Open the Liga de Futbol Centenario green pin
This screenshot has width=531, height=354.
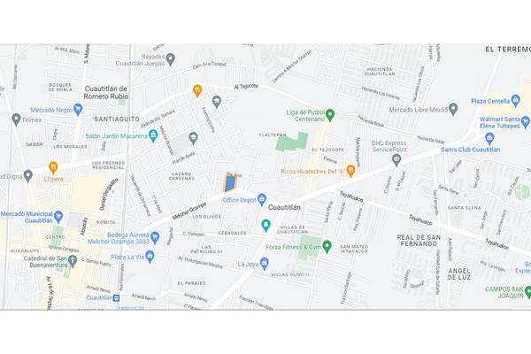click(x=330, y=115)
